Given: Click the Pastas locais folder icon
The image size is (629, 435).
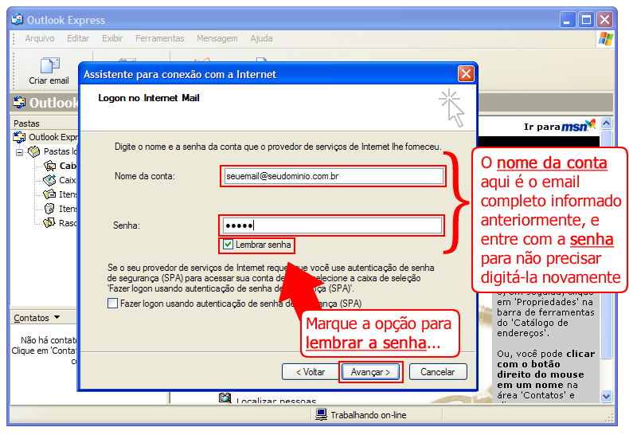Looking at the screenshot, I should tap(34, 151).
